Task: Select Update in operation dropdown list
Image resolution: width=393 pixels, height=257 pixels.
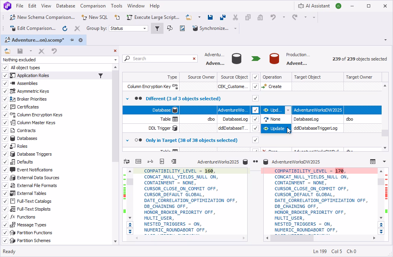Action: 276,128
